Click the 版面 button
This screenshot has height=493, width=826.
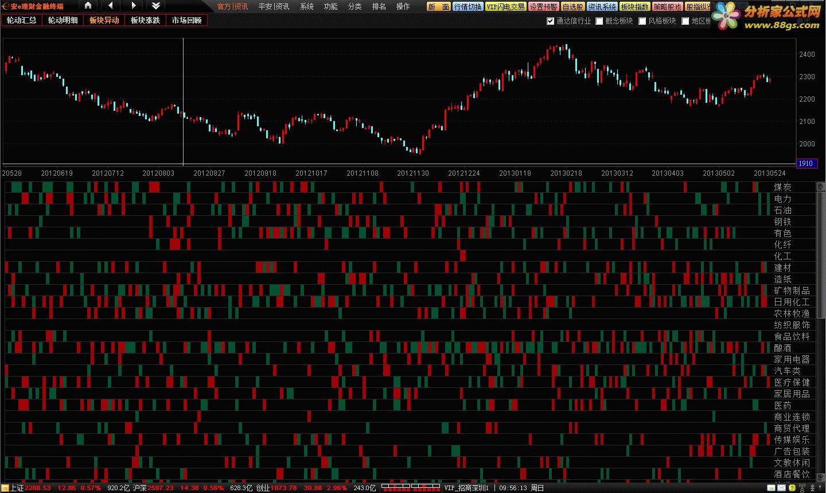point(439,7)
